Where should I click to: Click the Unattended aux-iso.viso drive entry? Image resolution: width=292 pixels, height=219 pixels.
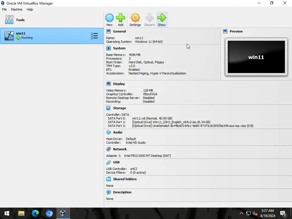(192, 126)
